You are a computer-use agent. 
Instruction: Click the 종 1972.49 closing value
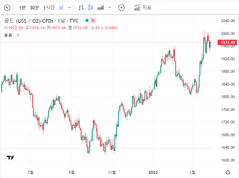pyautogui.click(x=78, y=28)
